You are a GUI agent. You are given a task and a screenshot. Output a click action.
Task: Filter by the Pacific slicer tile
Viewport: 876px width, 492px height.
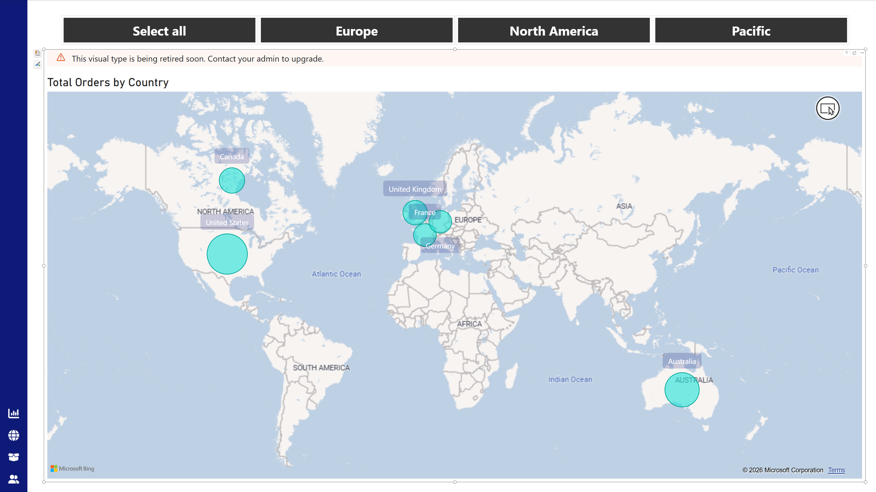(x=751, y=31)
